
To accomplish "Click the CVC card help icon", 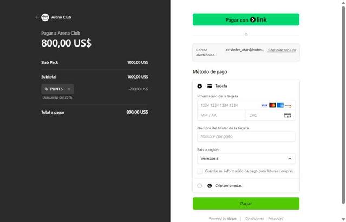I will coord(288,115).
